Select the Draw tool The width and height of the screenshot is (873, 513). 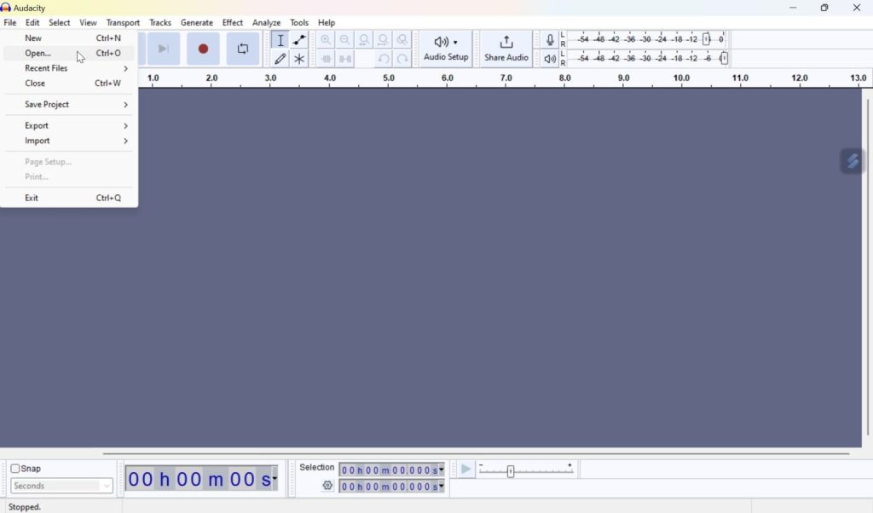point(280,58)
